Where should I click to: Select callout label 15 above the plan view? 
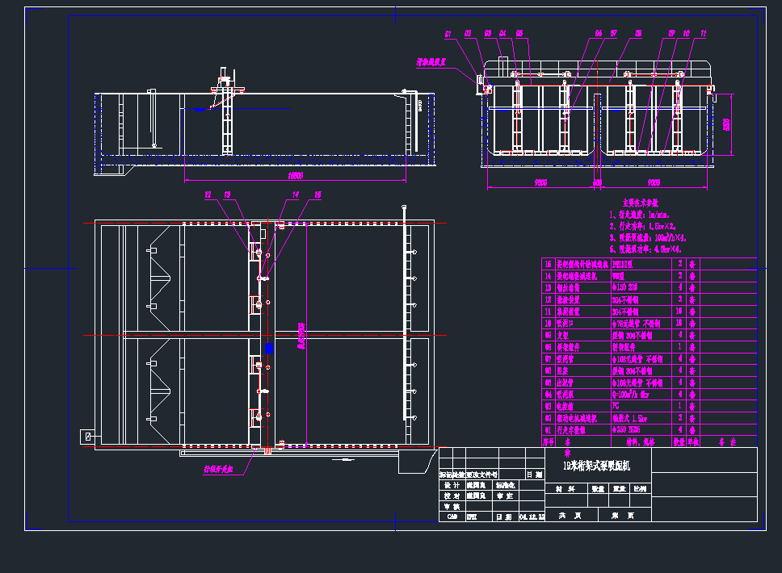point(317,194)
